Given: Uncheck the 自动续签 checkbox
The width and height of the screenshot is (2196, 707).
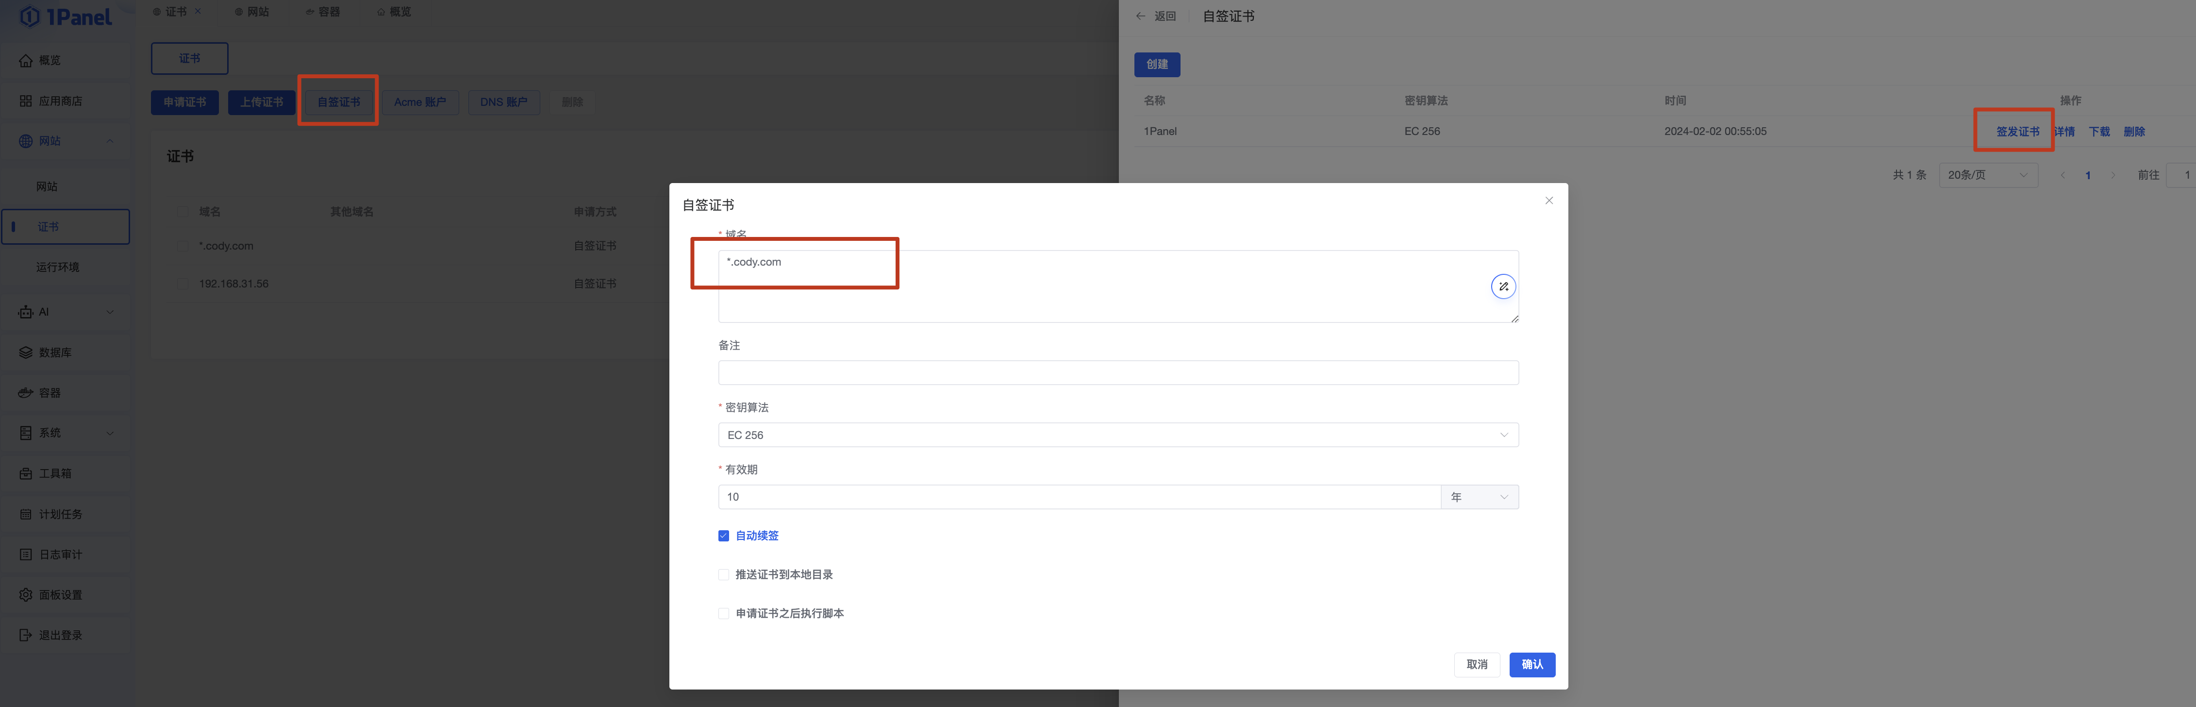Looking at the screenshot, I should tap(724, 536).
